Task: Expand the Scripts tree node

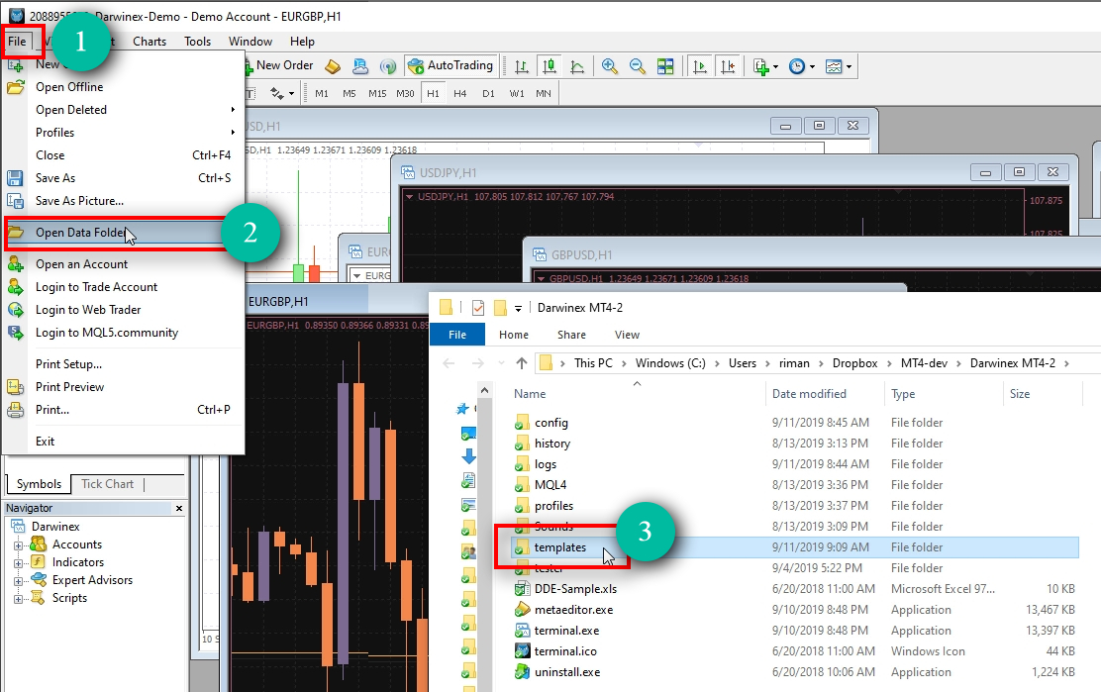Action: [x=18, y=599]
